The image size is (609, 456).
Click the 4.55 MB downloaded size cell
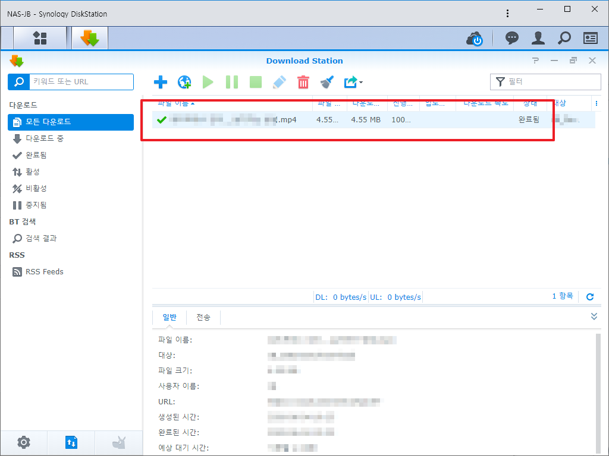click(366, 120)
